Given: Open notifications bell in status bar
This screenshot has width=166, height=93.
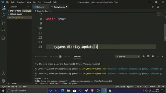Looking at the screenshot, I should click(x=163, y=87).
